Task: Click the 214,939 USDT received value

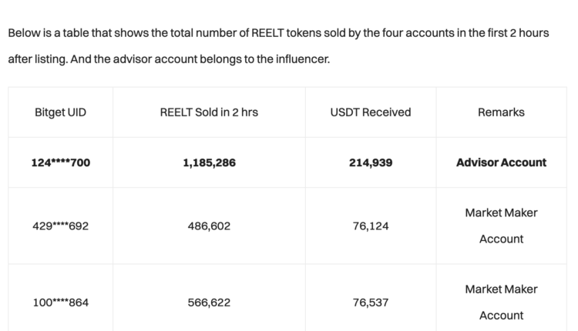Action: [370, 162]
